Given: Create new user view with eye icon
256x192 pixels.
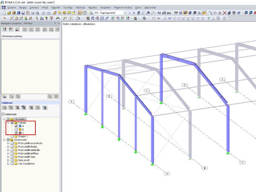Looking at the screenshot, I should coord(4,97).
